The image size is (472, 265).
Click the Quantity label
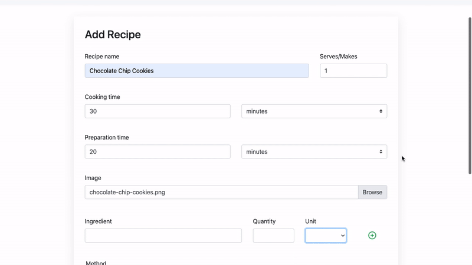(x=264, y=221)
